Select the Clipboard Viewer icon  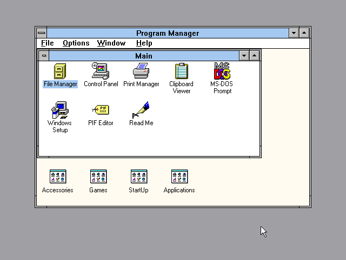182,71
